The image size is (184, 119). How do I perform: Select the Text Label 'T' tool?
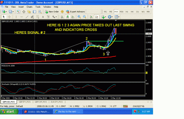(48, 17)
